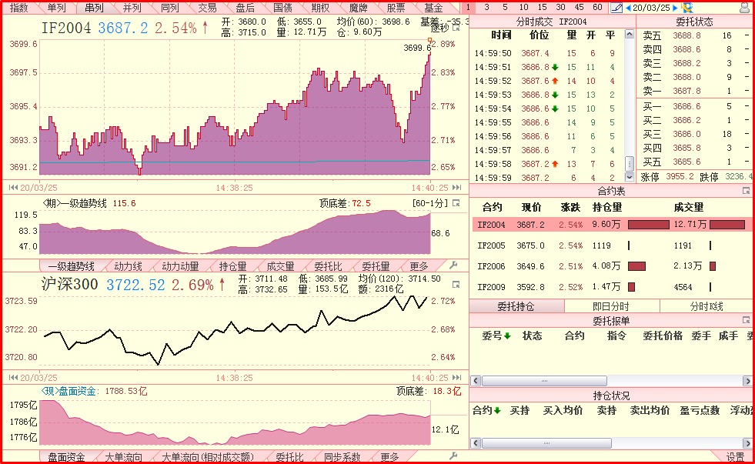Select the 30 minute period
The width and height of the screenshot is (755, 464).
coord(560,7)
